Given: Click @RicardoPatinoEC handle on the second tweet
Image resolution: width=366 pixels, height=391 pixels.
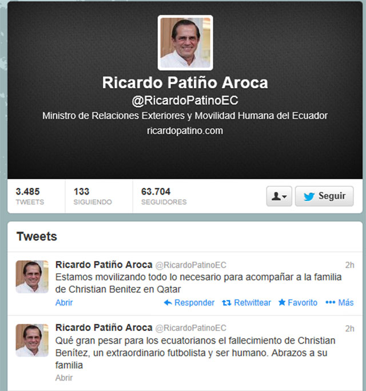Looking at the screenshot, I should click(x=190, y=328).
